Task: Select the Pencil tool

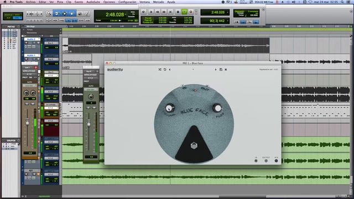Action: tap(87, 14)
